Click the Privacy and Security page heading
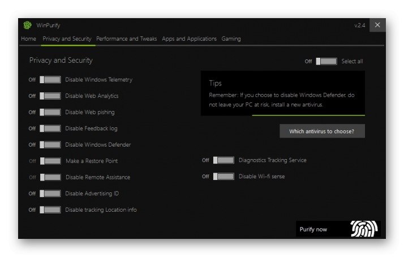Viewport: 404px width, 257px height. point(61,61)
